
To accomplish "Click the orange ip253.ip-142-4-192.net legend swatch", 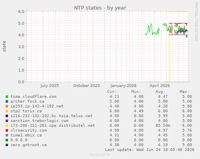I will [7, 106].
